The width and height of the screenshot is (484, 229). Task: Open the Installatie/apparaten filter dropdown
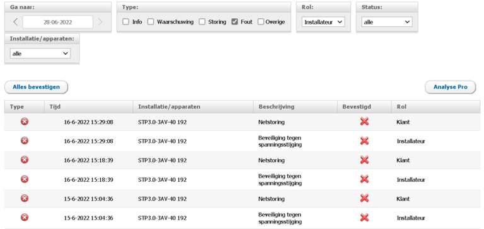(40, 53)
